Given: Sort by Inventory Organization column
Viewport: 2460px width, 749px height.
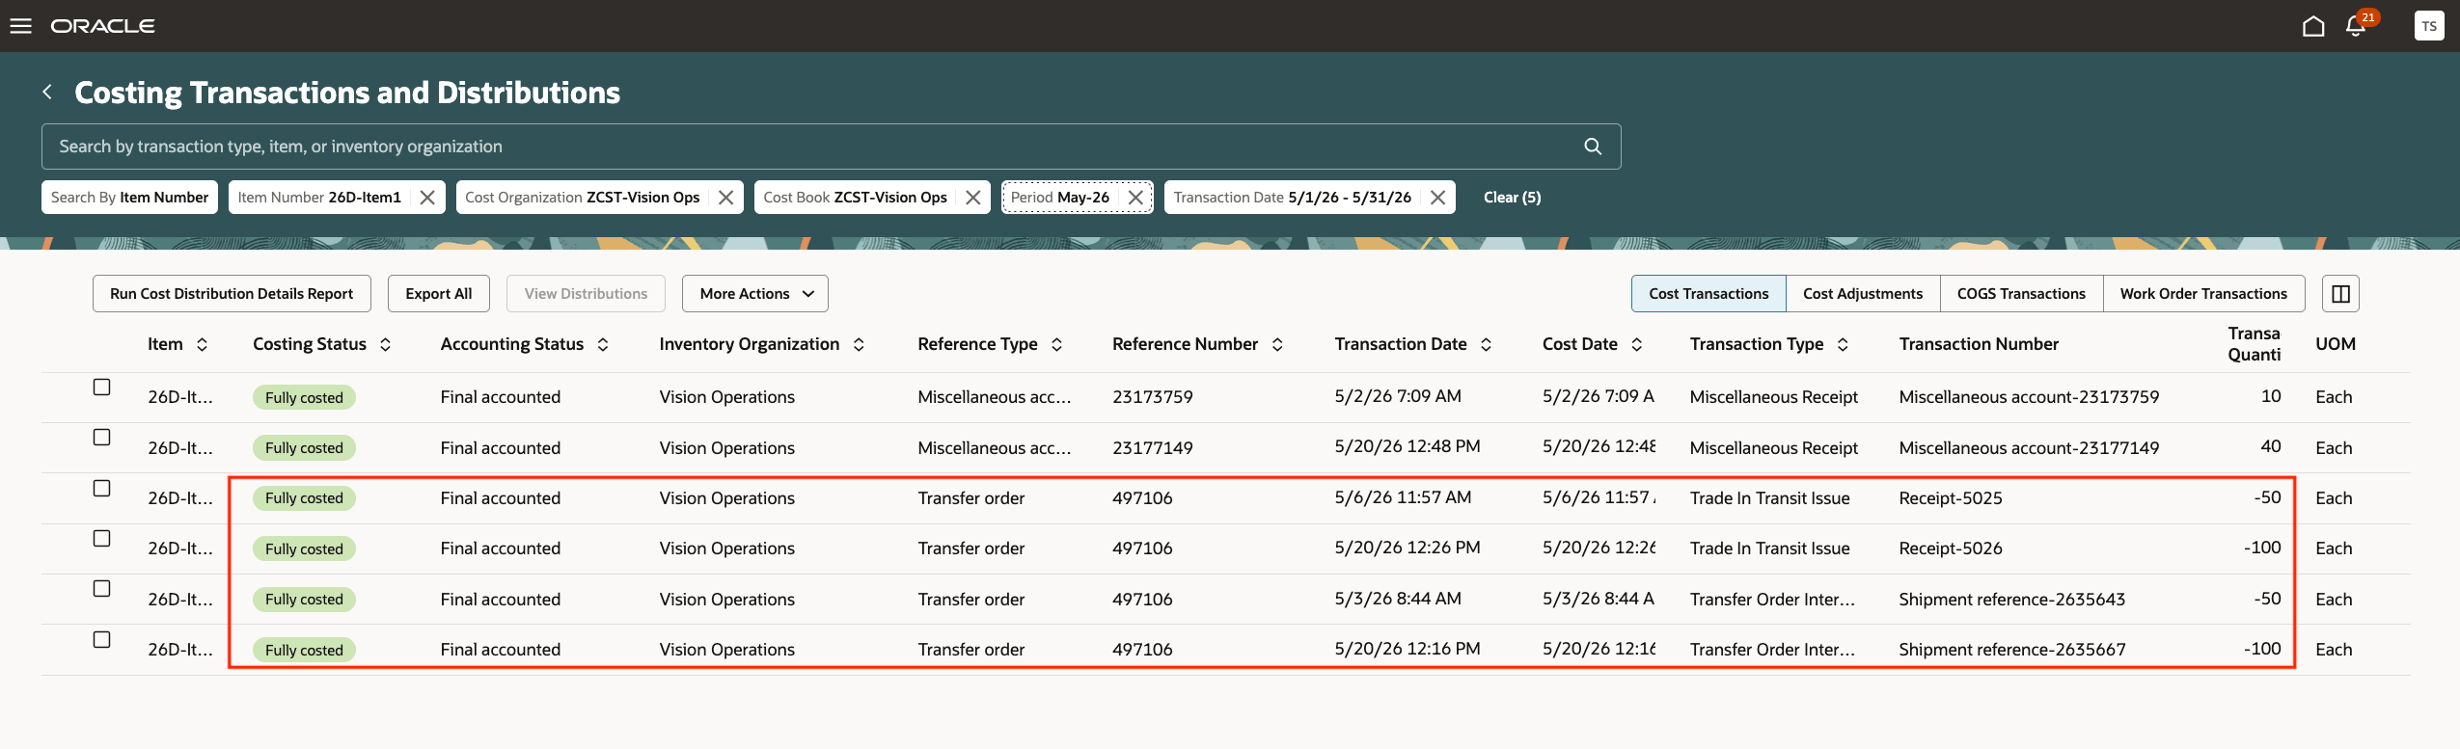Looking at the screenshot, I should pyautogui.click(x=859, y=344).
